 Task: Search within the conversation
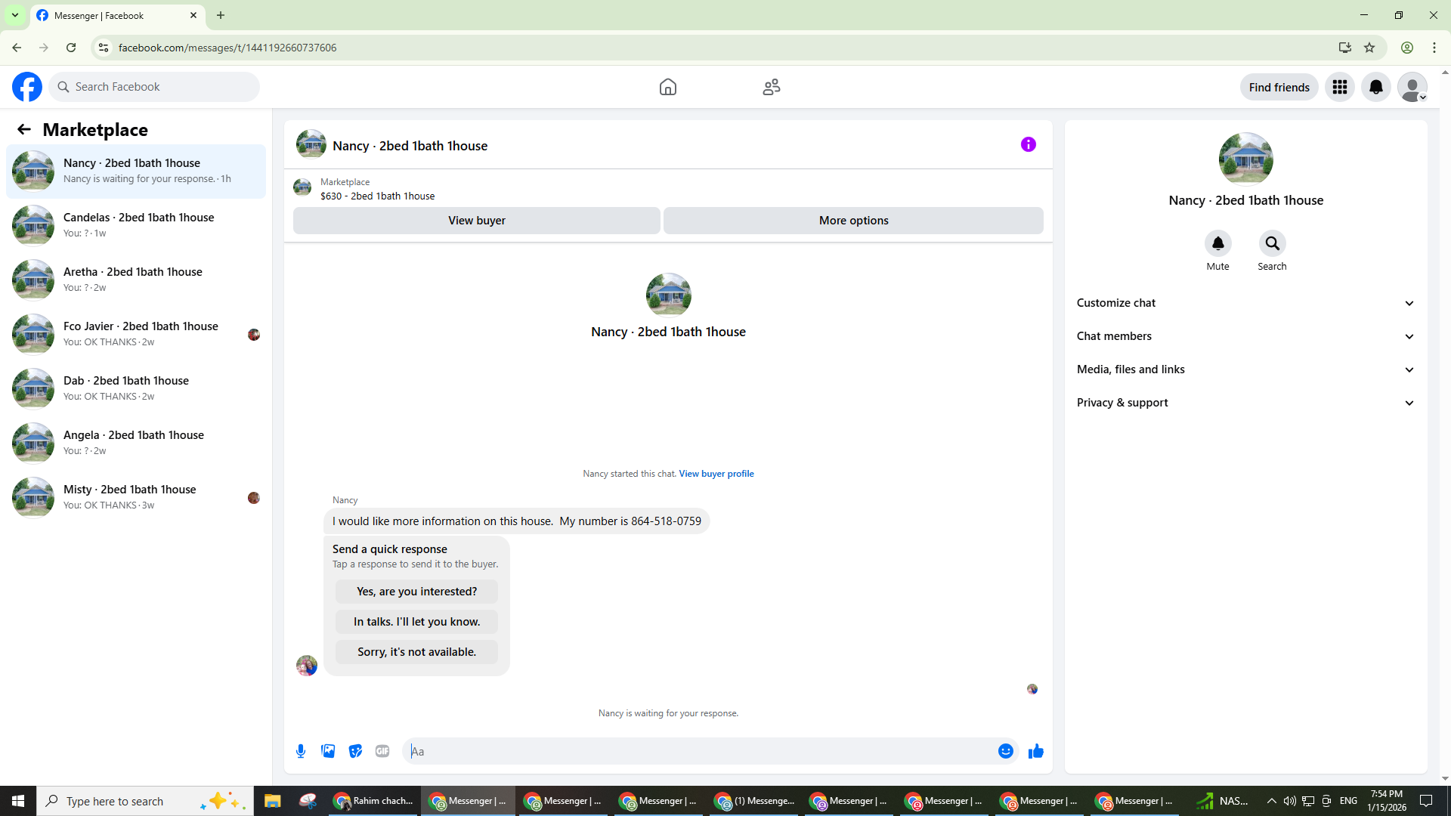1272,243
